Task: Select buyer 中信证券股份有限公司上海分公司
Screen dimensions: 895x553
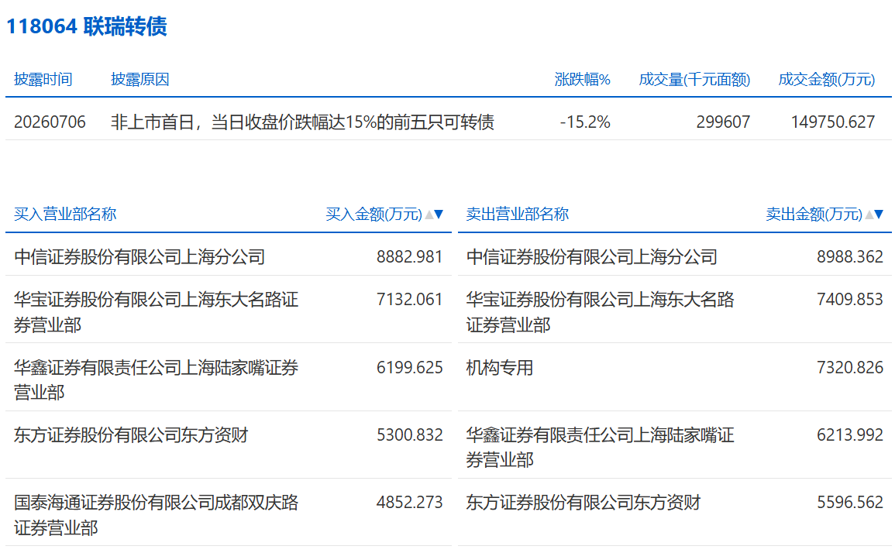Action: 139,257
